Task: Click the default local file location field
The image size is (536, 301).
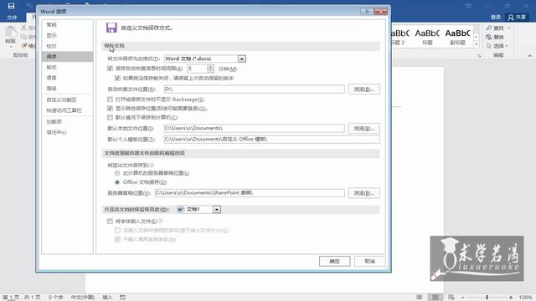Action: (255, 128)
